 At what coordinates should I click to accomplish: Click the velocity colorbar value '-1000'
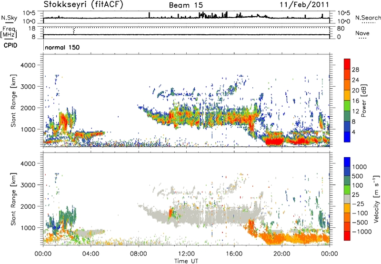pyautogui.click(x=362, y=232)
